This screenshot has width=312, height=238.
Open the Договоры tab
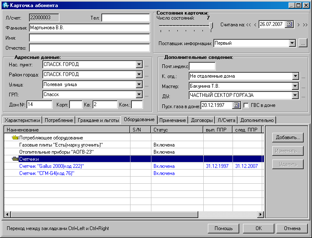coord(201,120)
